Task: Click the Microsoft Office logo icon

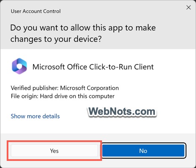Action: click(19, 66)
